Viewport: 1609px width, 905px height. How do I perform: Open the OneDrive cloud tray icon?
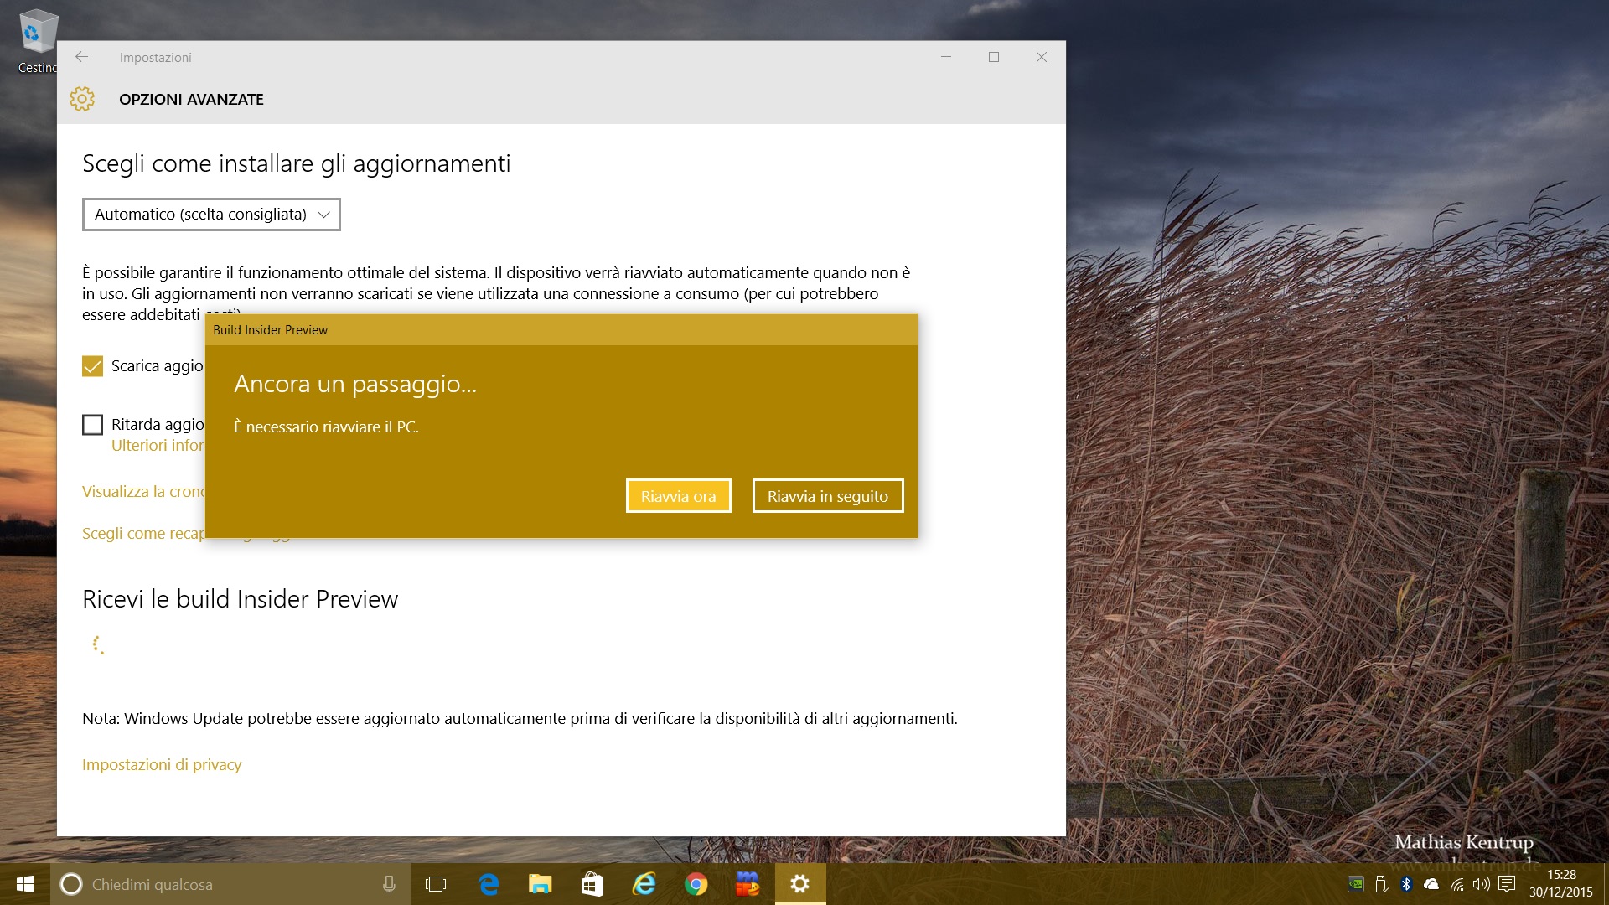coord(1431,884)
